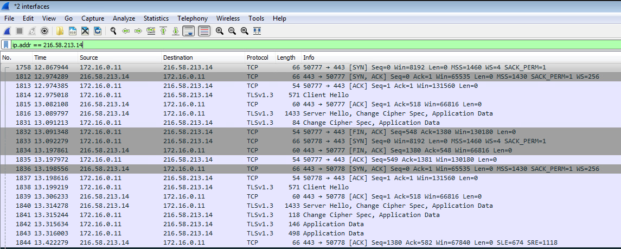Screen dimensions: 621x249
Task: Open the View menu
Action: [49, 18]
